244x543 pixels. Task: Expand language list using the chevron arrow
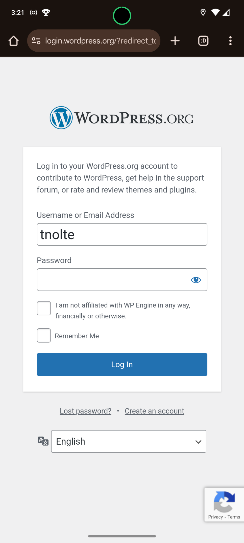[x=198, y=442]
